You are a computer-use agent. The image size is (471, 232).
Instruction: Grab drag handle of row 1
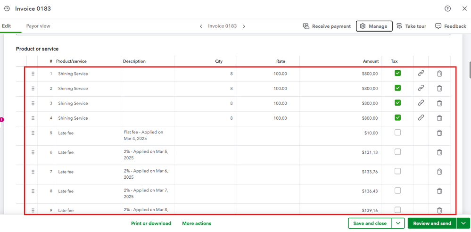click(33, 74)
